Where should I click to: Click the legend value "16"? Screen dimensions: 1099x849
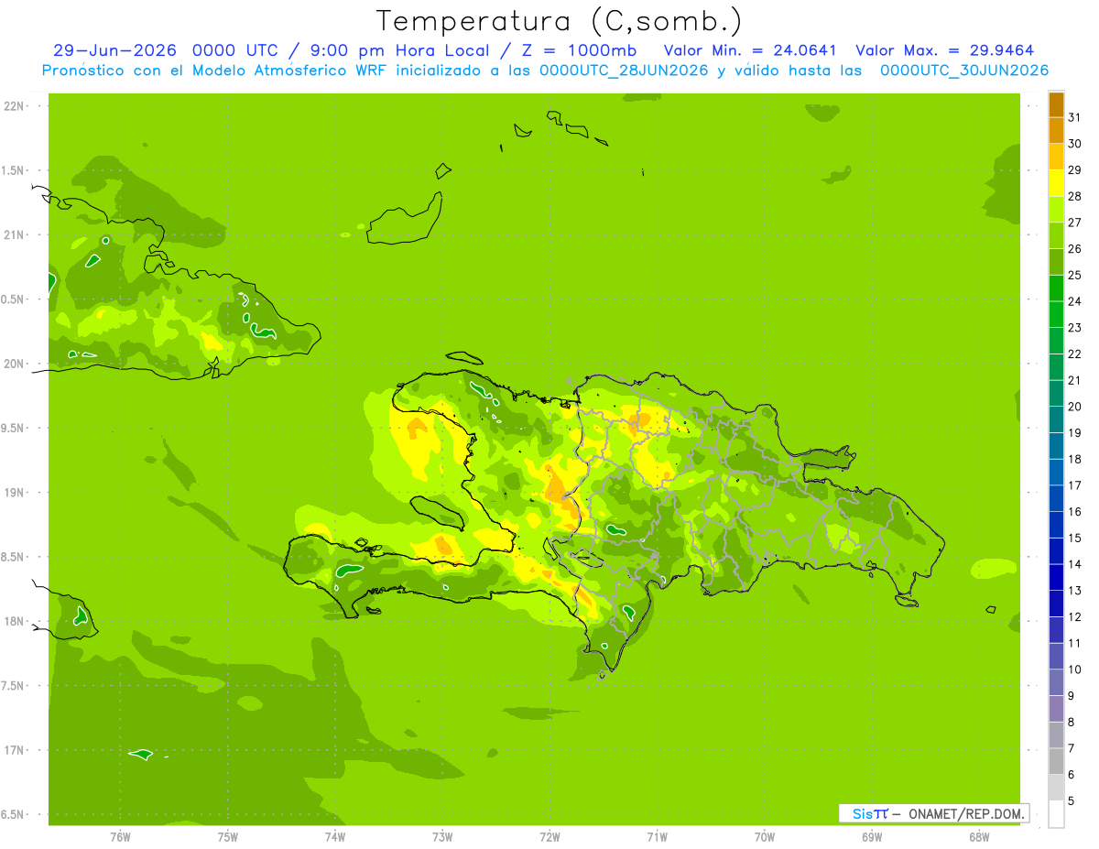(1074, 512)
